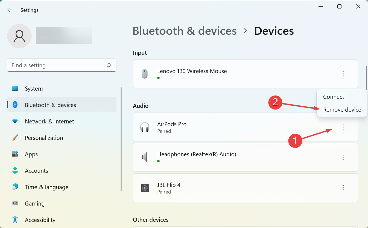The height and width of the screenshot is (228, 368).
Task: Click the Realtek Headphones speaker icon
Action: (145, 157)
